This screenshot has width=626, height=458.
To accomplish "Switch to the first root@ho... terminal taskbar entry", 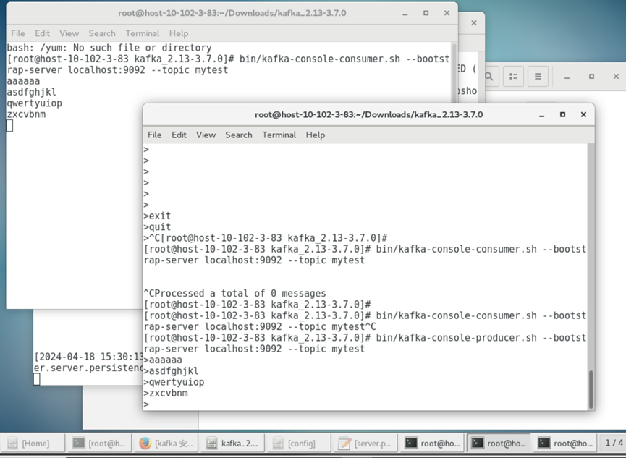I will 431,444.
